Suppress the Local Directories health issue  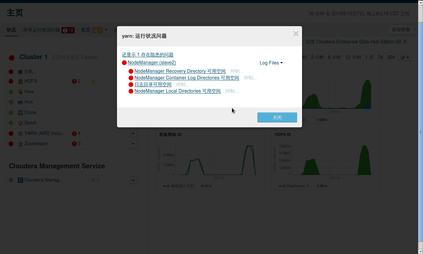click(232, 91)
